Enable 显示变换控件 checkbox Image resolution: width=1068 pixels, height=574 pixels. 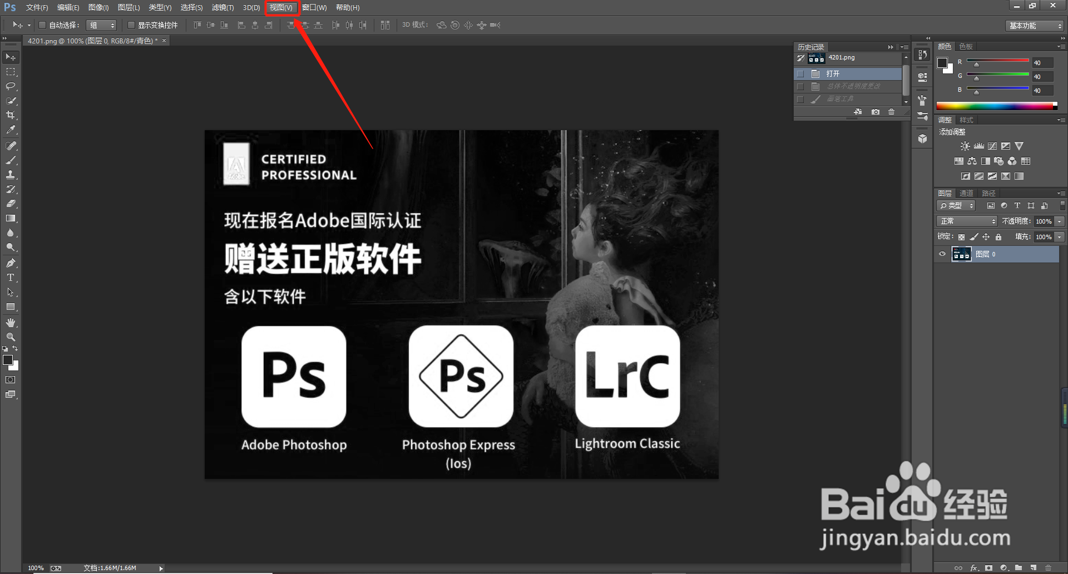(x=131, y=25)
